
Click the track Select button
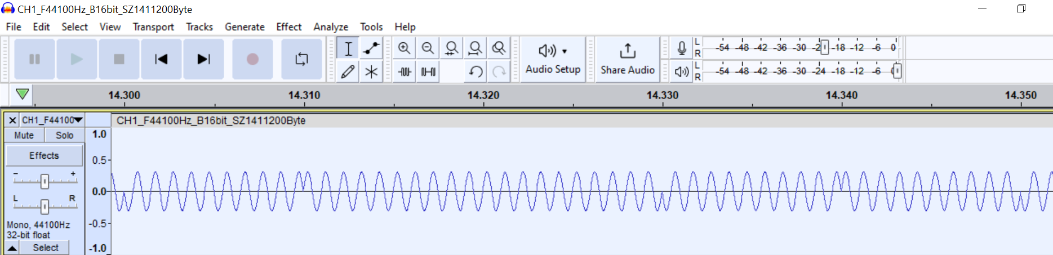click(45, 248)
